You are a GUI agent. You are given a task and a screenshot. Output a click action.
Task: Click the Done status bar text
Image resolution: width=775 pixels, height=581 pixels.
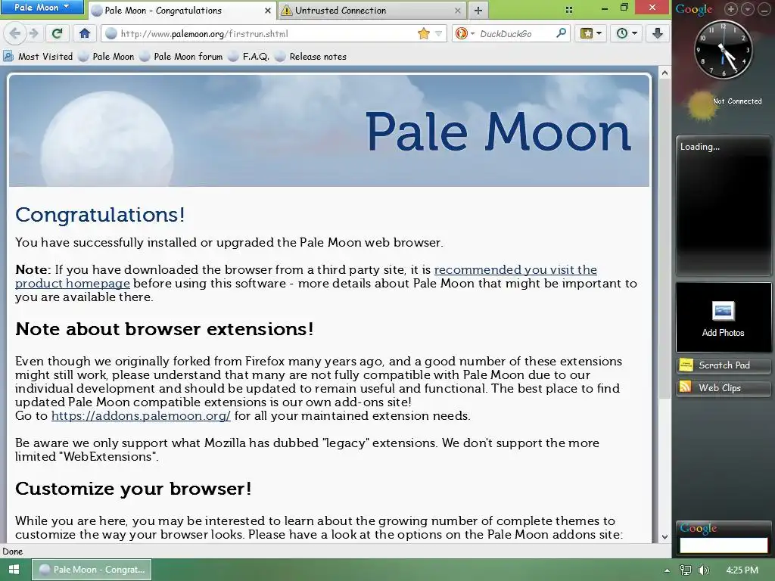coord(12,551)
